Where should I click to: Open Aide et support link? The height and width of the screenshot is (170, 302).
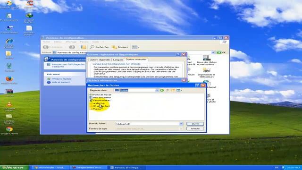[x=61, y=82]
